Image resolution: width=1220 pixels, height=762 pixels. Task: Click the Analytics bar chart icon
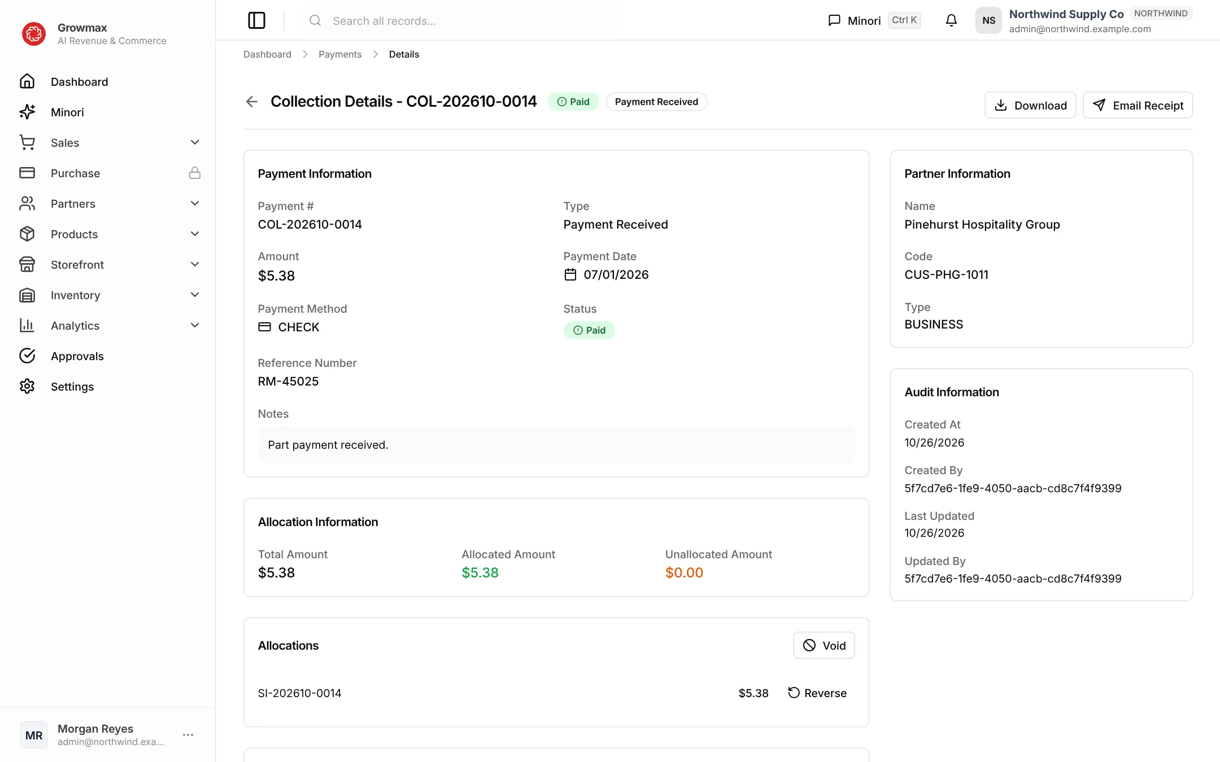(27, 326)
